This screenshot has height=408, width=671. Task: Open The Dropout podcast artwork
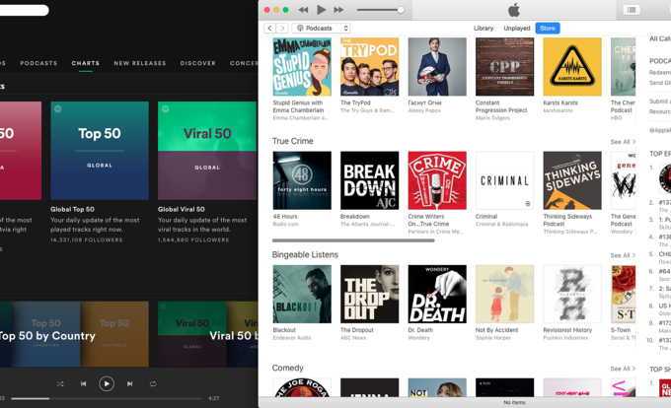370,294
